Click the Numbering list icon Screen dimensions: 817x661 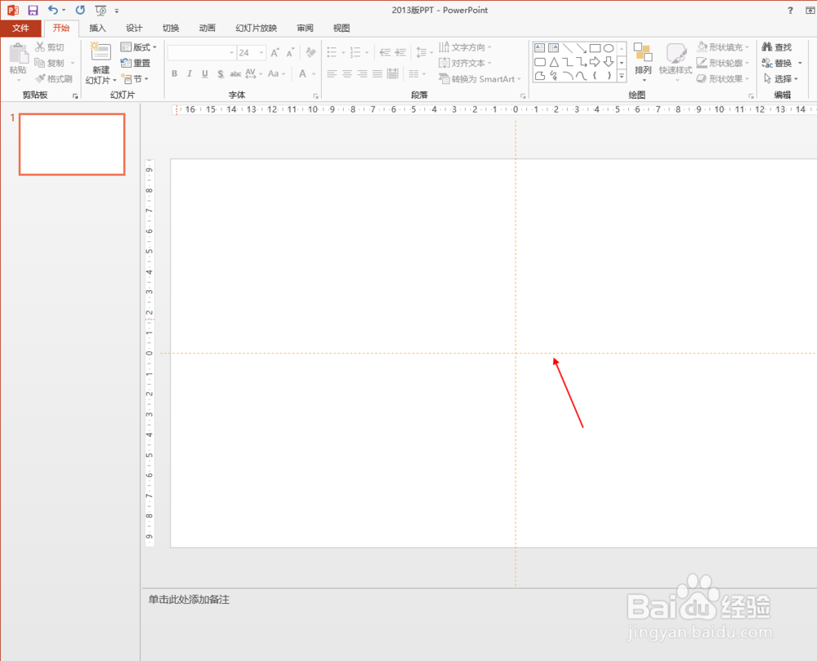pyautogui.click(x=355, y=52)
